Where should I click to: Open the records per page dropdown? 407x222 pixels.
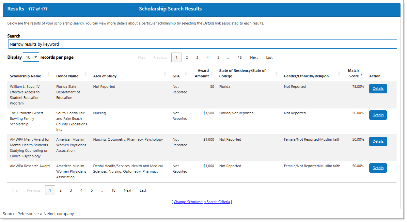(x=31, y=57)
